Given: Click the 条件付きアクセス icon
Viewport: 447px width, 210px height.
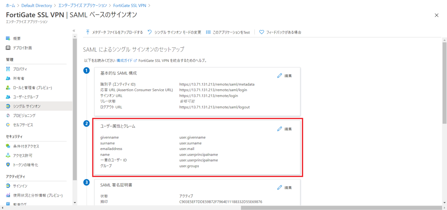Looking at the screenshot, I should click(x=8, y=146).
